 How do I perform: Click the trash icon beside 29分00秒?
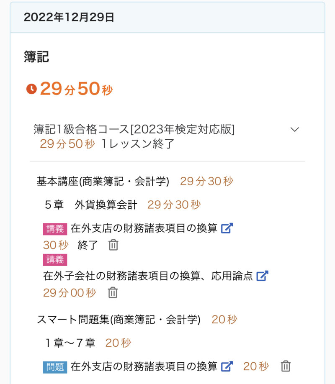(113, 293)
